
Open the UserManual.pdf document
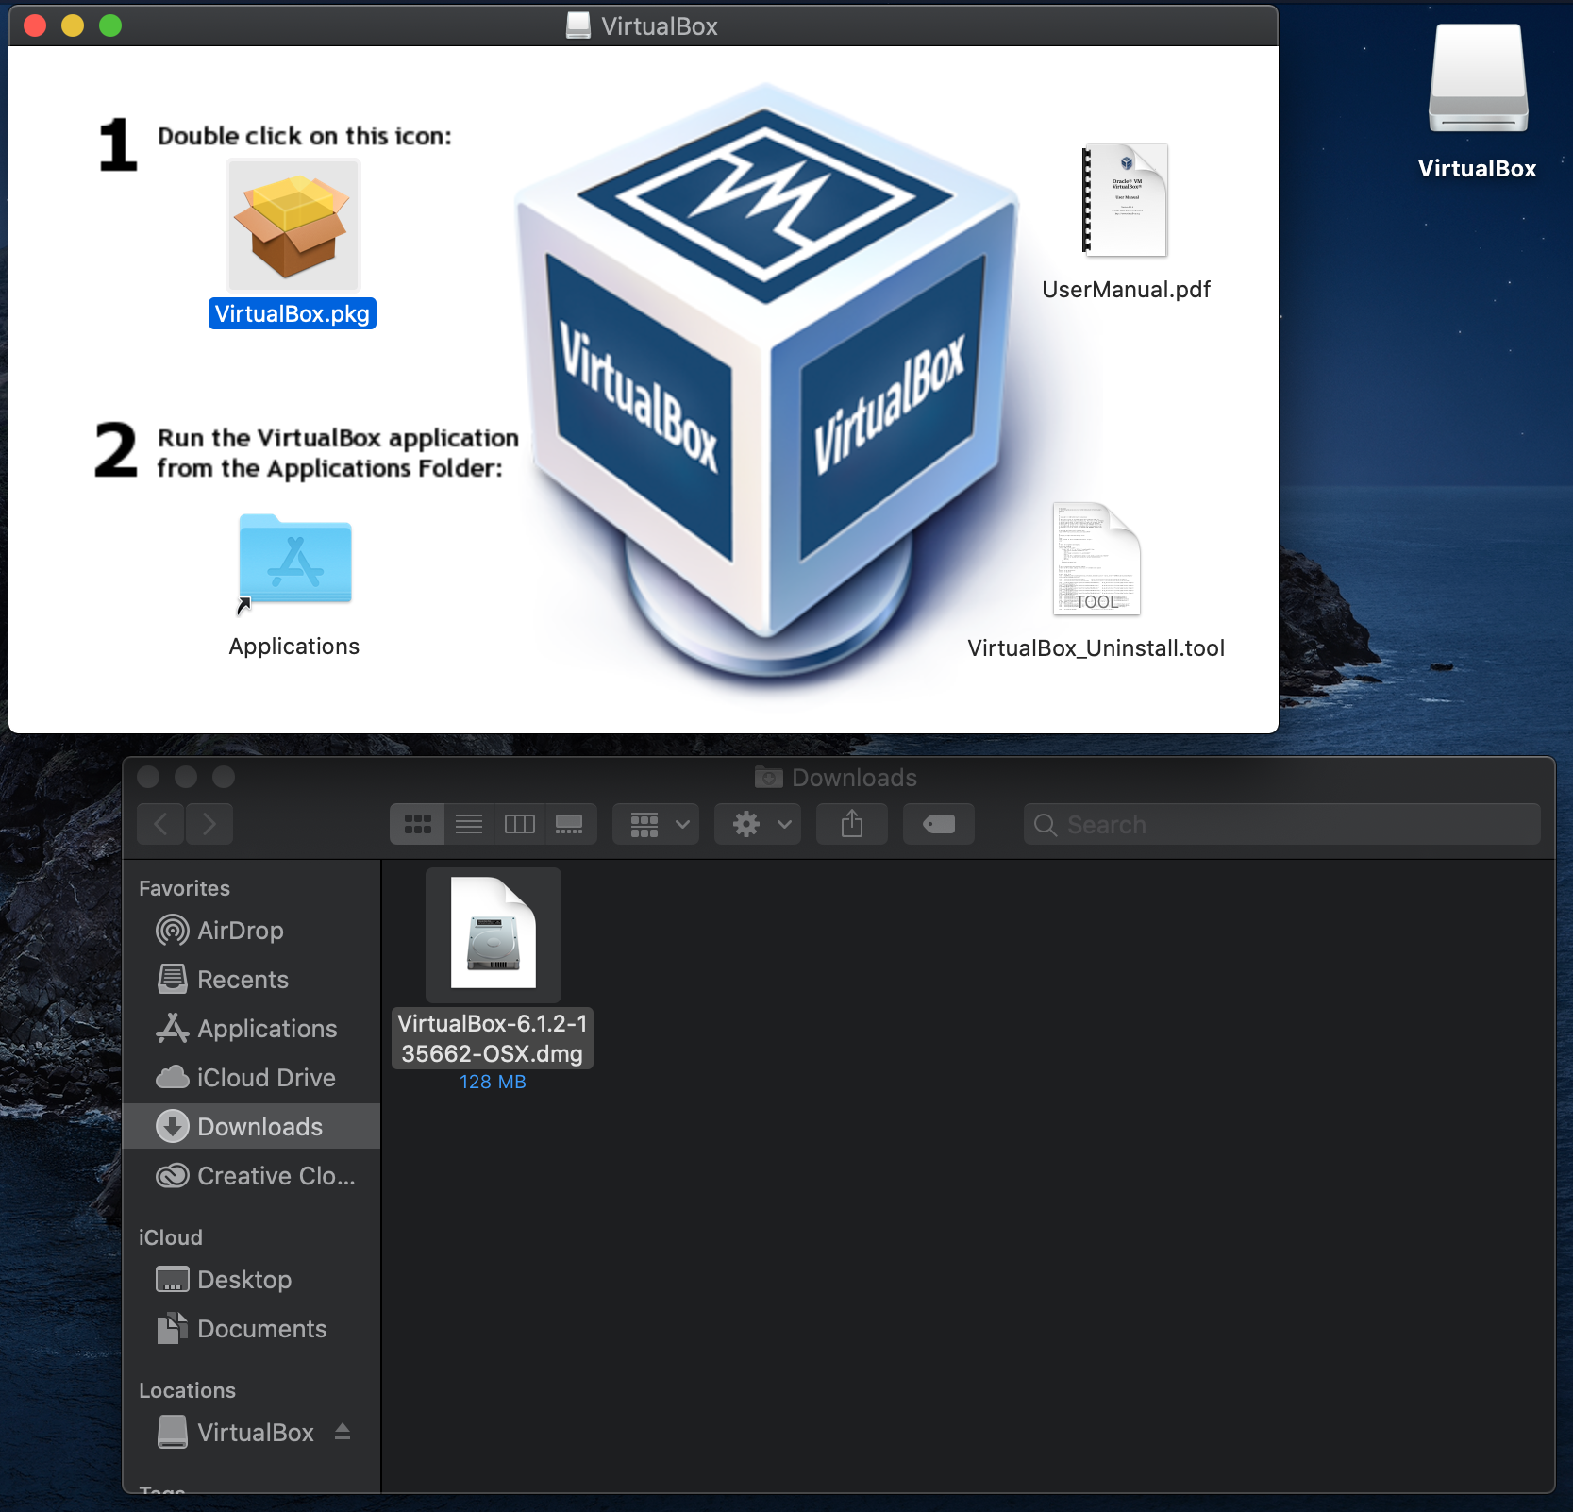coord(1125,201)
